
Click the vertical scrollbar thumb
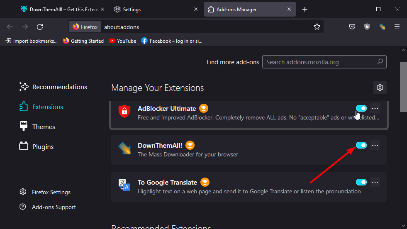[403, 87]
